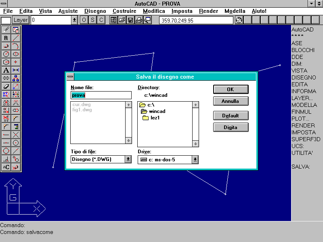Click the Erase tool eraser icon

click(x=6, y=86)
